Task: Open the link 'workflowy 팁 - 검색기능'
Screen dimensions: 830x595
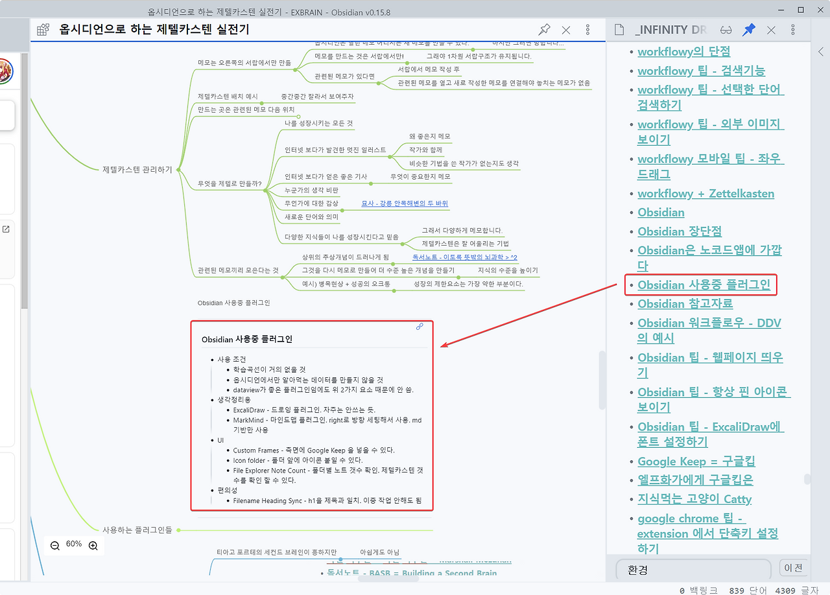Action: click(701, 71)
